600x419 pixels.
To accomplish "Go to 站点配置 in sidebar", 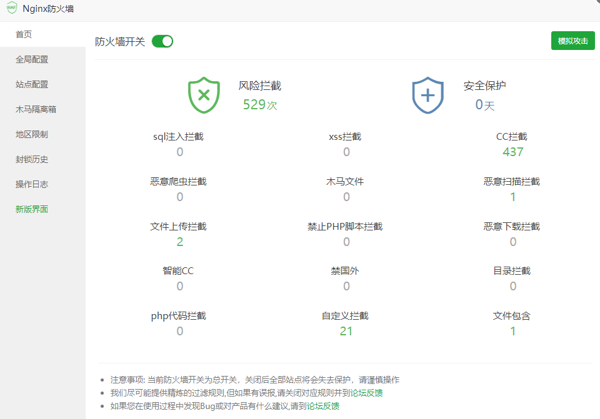I will [43, 84].
